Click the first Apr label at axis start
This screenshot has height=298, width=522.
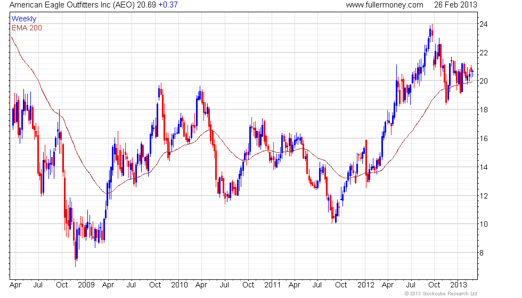15,285
